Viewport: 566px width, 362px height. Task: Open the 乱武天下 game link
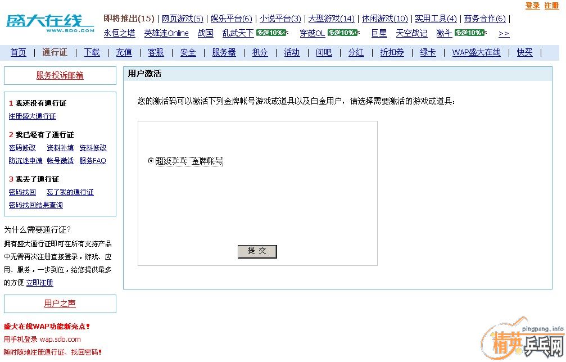coord(238,33)
